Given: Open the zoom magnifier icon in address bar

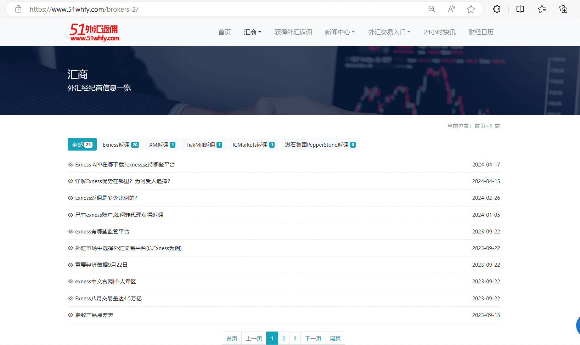Looking at the screenshot, I should coord(432,9).
